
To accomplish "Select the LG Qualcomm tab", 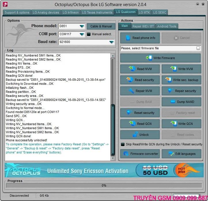I will point(126,12).
